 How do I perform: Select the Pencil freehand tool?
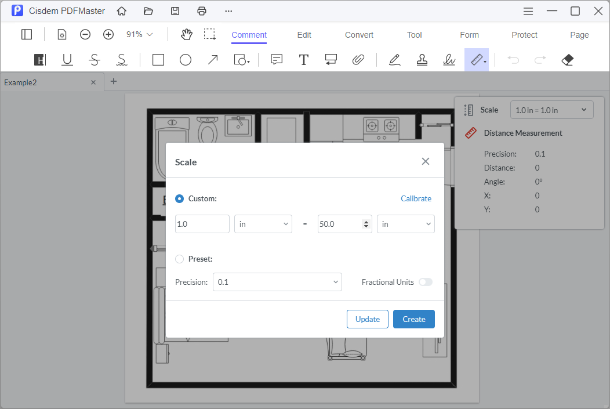[395, 60]
